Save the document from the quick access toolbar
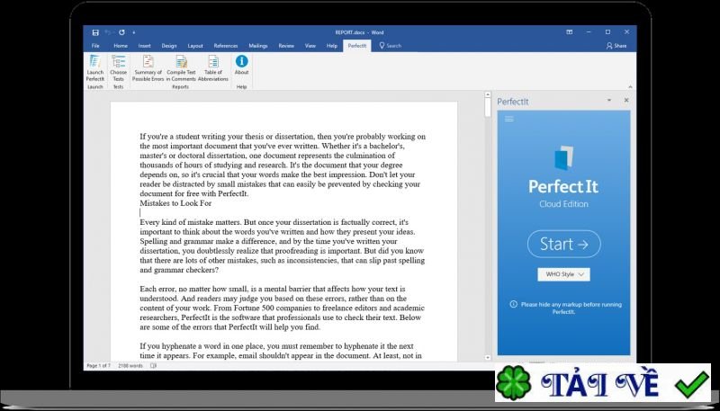 click(x=95, y=32)
